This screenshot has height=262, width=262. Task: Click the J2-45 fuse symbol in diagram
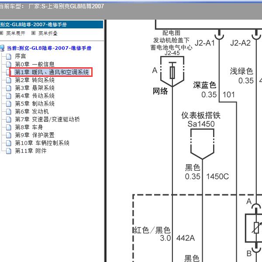[x=172, y=72]
